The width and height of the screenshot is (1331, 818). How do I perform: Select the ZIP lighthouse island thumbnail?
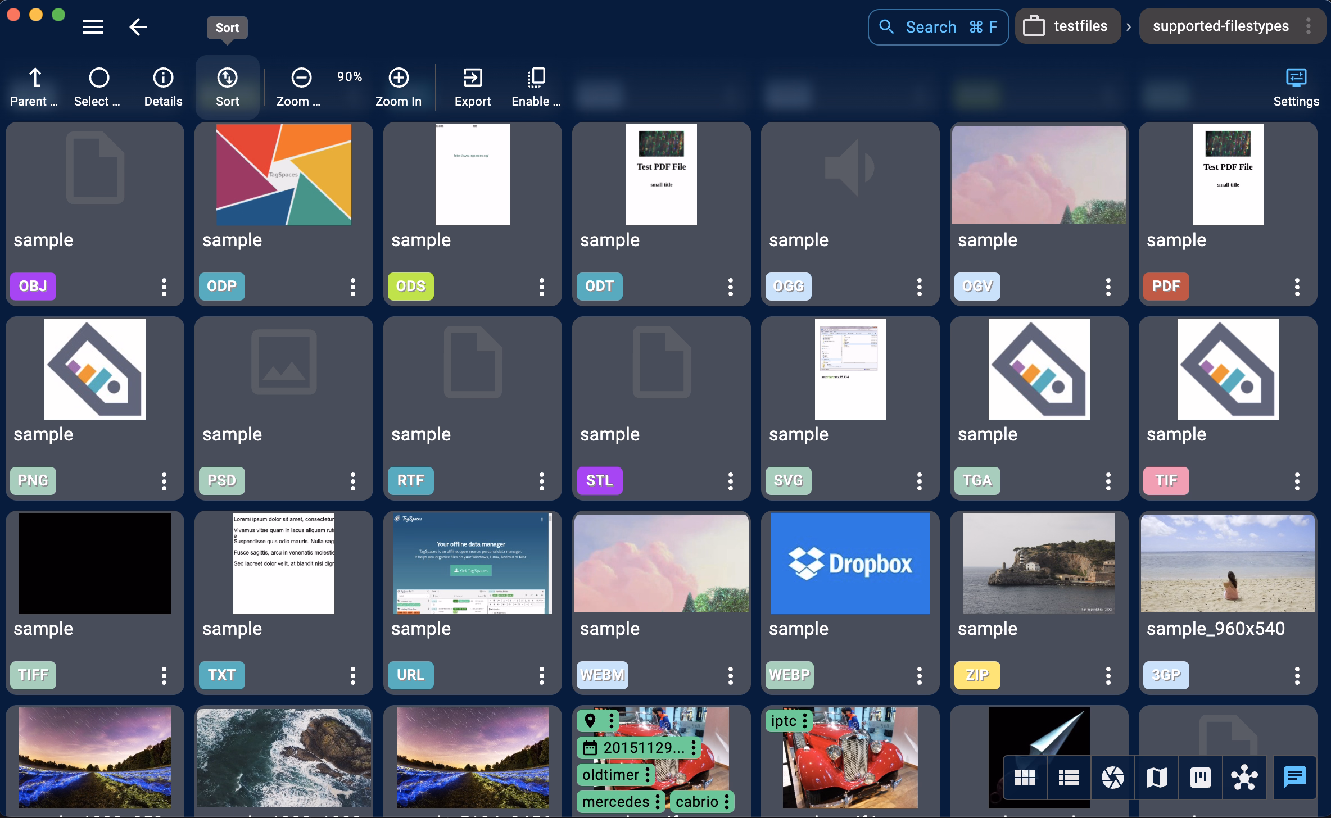click(x=1039, y=563)
